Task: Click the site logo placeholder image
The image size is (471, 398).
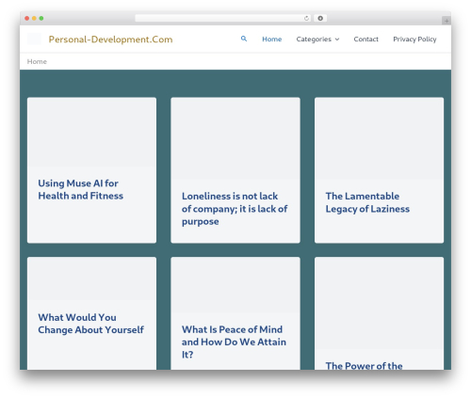Action: pos(34,39)
